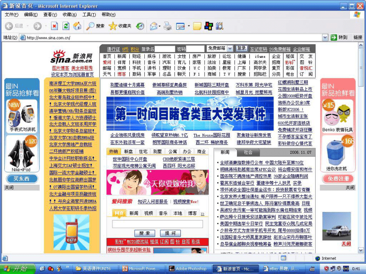
Task: Open the History clock icon
Action: [x=140, y=26]
